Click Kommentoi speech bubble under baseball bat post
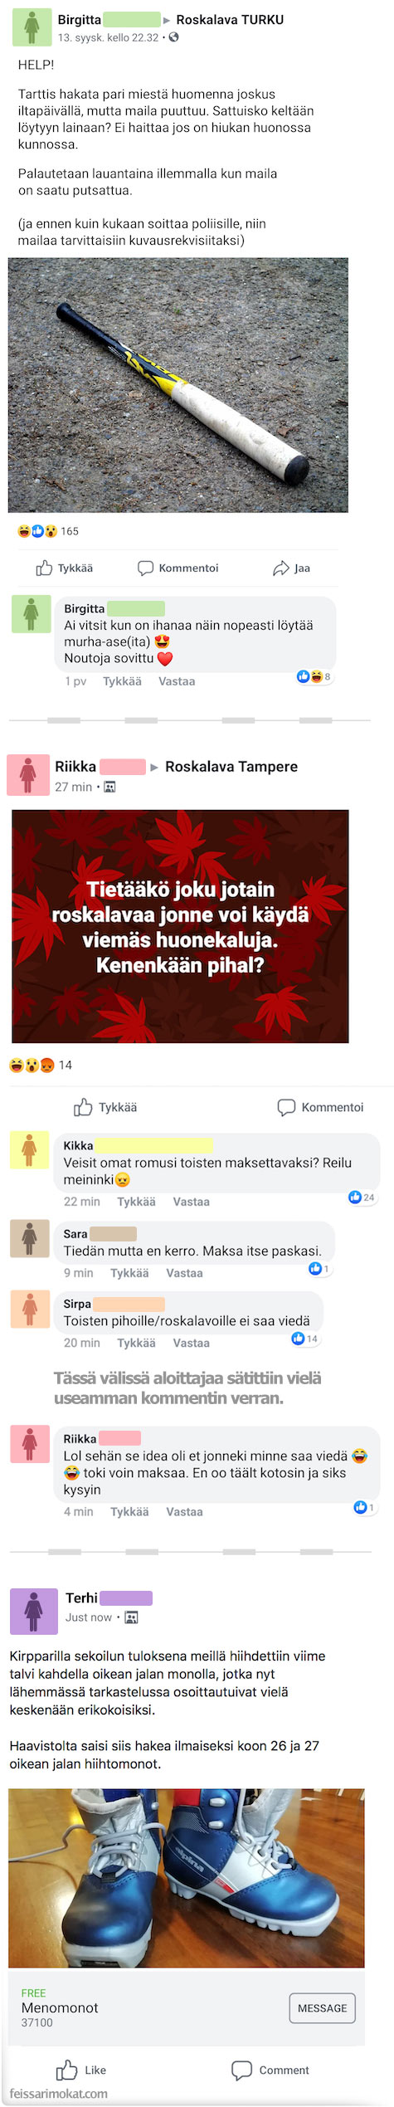 pos(178,568)
